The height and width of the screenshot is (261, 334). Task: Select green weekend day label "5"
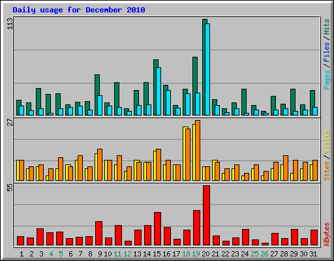61,254
